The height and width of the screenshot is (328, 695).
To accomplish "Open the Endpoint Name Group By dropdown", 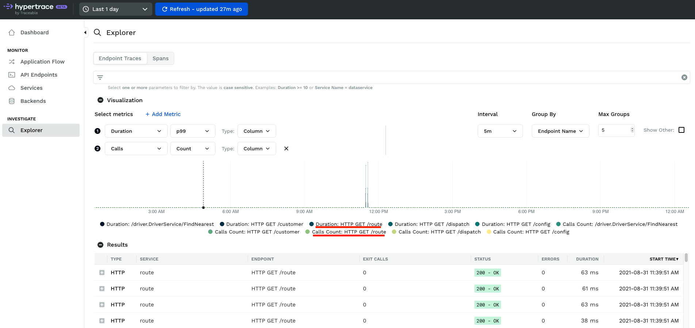I will 561,131.
